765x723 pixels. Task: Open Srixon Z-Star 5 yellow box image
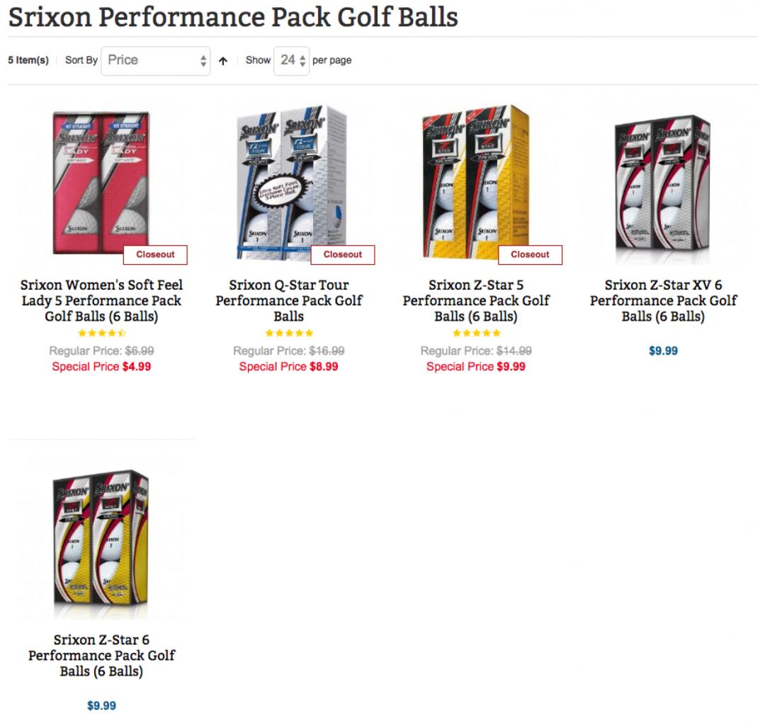475,183
